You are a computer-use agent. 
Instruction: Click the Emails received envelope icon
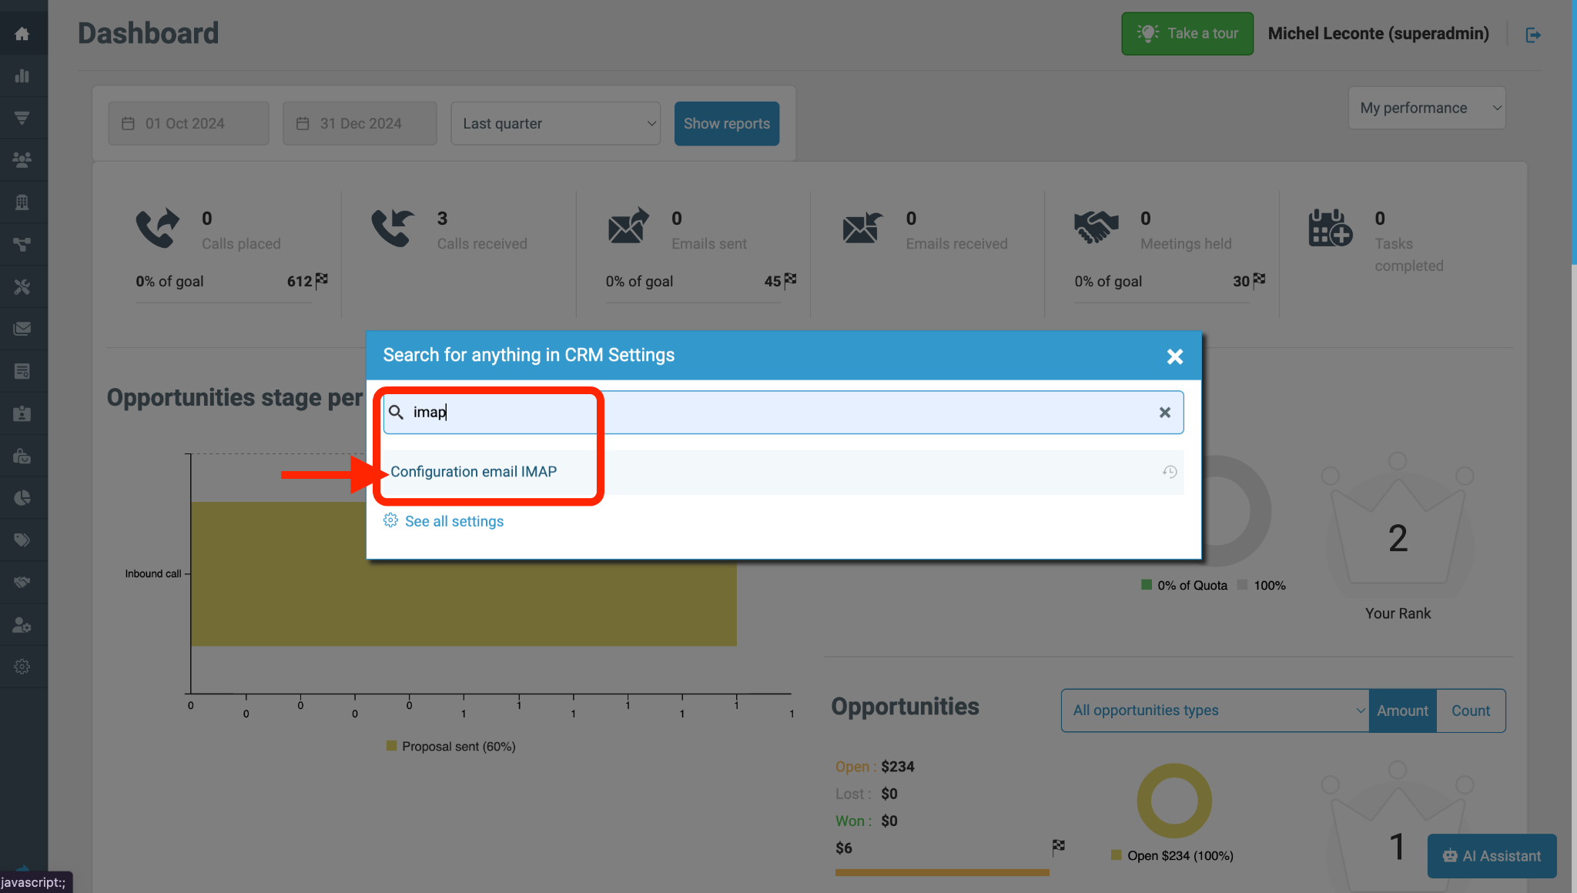click(x=862, y=227)
